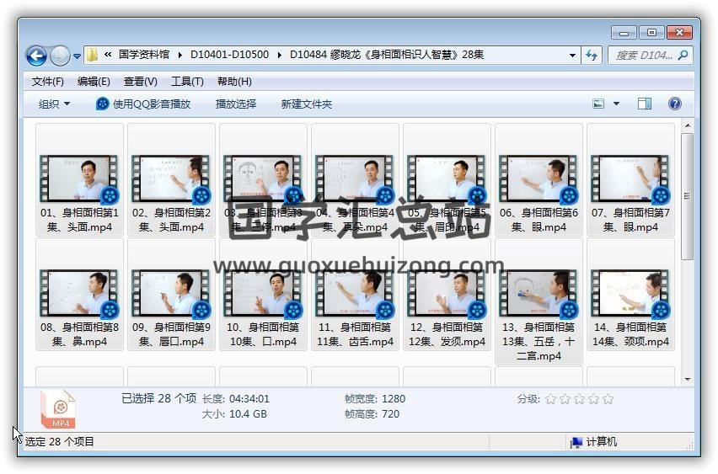
Task: Expand the recent pages dropdown arrow
Action: (x=78, y=56)
